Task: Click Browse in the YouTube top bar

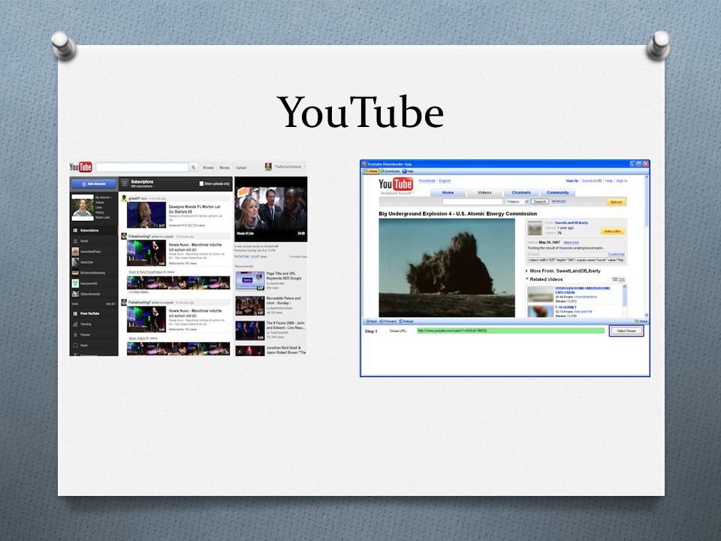Action: [208, 168]
